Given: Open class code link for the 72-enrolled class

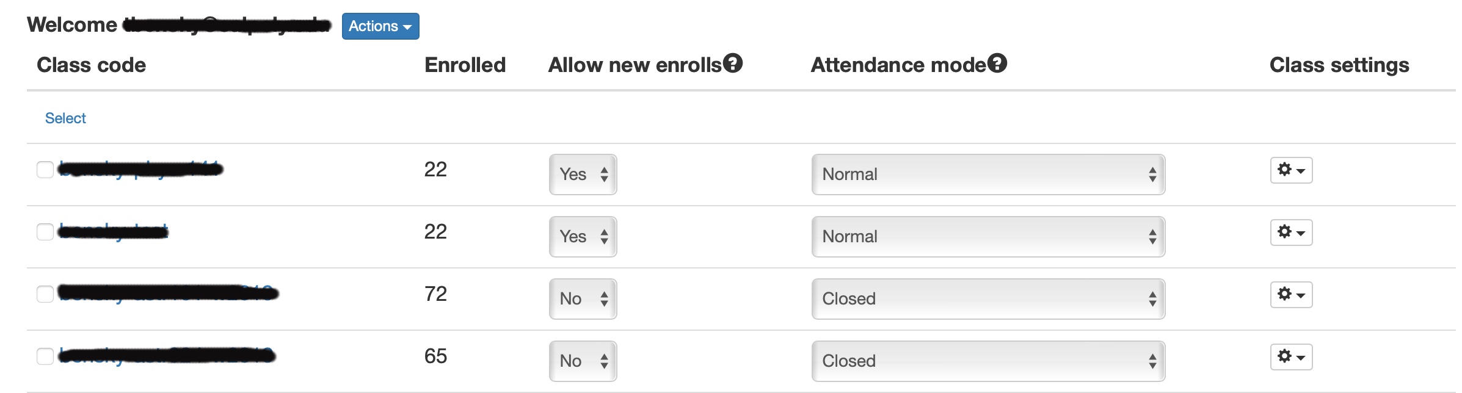Looking at the screenshot, I should tap(168, 294).
